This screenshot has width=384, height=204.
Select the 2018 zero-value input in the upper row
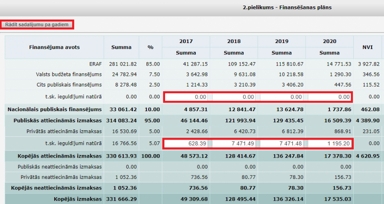click(234, 97)
